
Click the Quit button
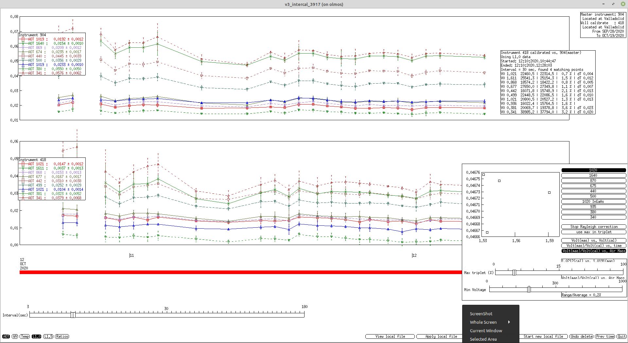pos(621,336)
